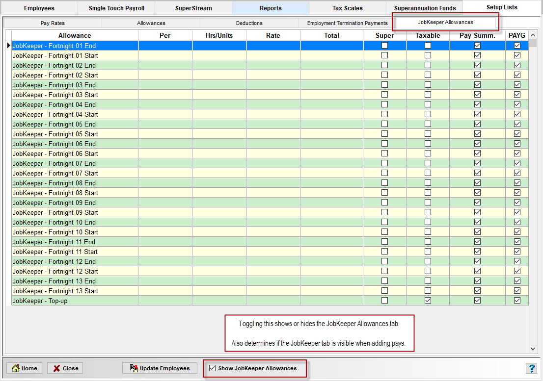The height and width of the screenshot is (381, 543).
Task: Click Per cell for JobKeeper Fortnight 07 Start
Action: 165,173
